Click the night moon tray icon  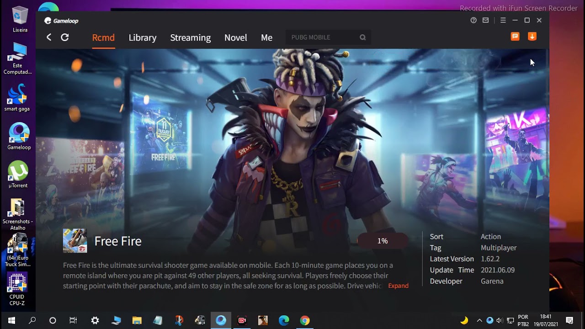click(464, 320)
